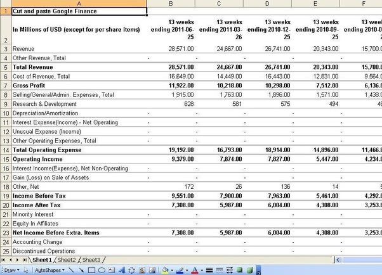
Task: Switch to the Sheet3 tab
Action: [x=91, y=260]
